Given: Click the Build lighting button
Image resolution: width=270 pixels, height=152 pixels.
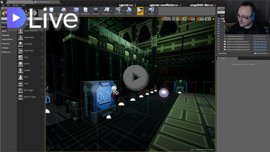Looking at the screenshot, I should pos(129,11).
